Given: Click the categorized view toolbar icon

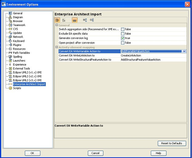Looking at the screenshot, I should 57,20.
